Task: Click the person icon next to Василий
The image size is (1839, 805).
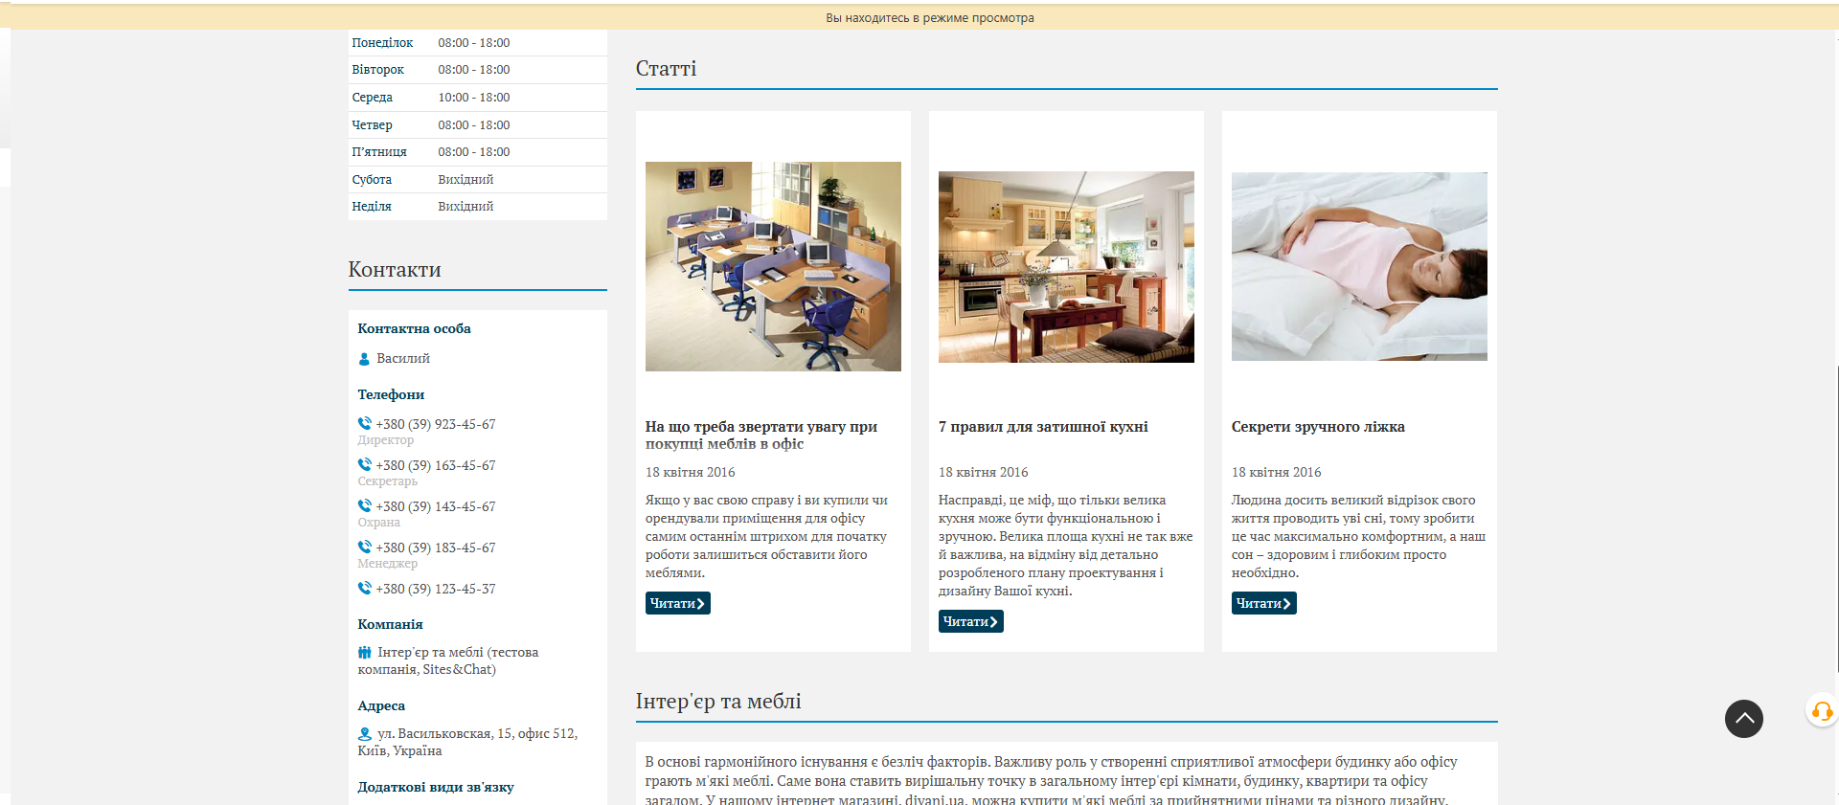Action: click(364, 359)
